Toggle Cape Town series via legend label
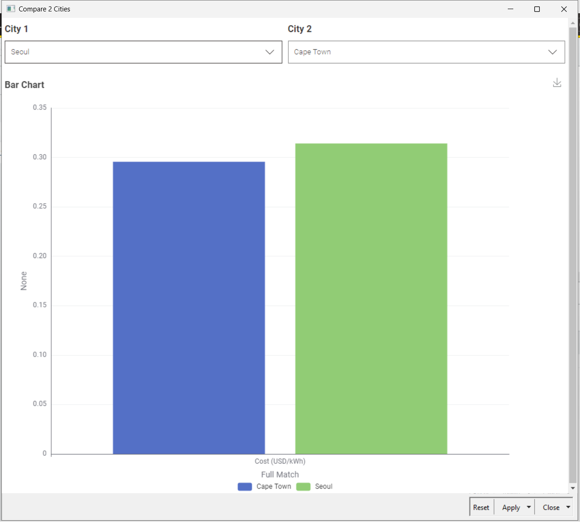Screen dimensions: 580x522 pyautogui.click(x=273, y=487)
